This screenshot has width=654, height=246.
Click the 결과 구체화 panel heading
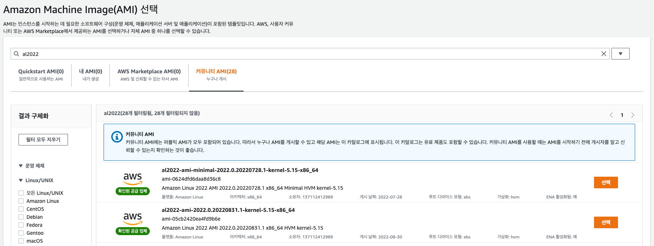coord(33,116)
